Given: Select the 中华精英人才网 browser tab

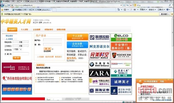Looking at the screenshot, I should pyautogui.click(x=32, y=10).
